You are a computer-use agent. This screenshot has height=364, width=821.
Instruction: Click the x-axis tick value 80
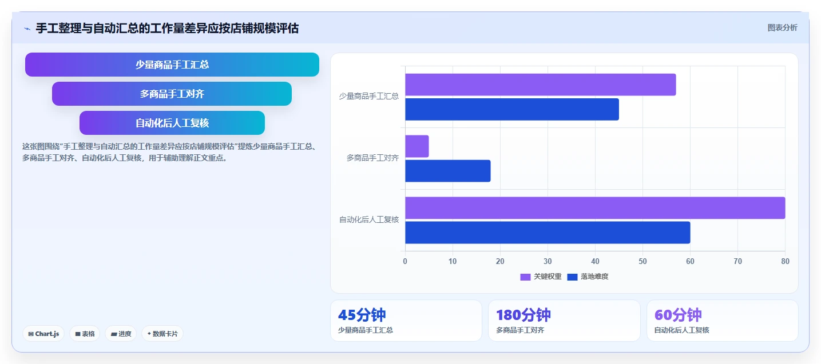point(785,262)
